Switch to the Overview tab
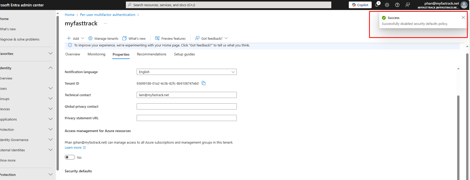 coord(73,54)
